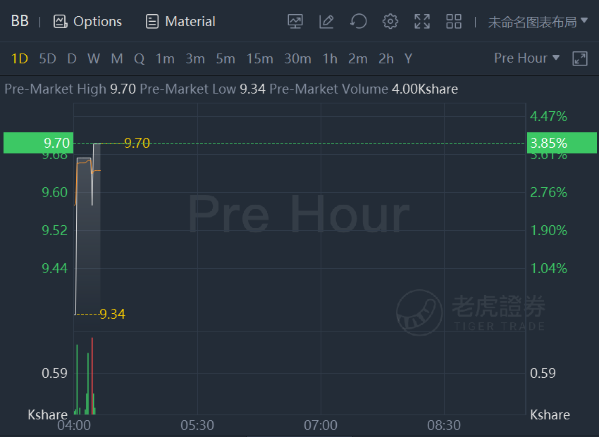Switch to the 5D timeframe
The height and width of the screenshot is (437, 599).
pos(48,58)
